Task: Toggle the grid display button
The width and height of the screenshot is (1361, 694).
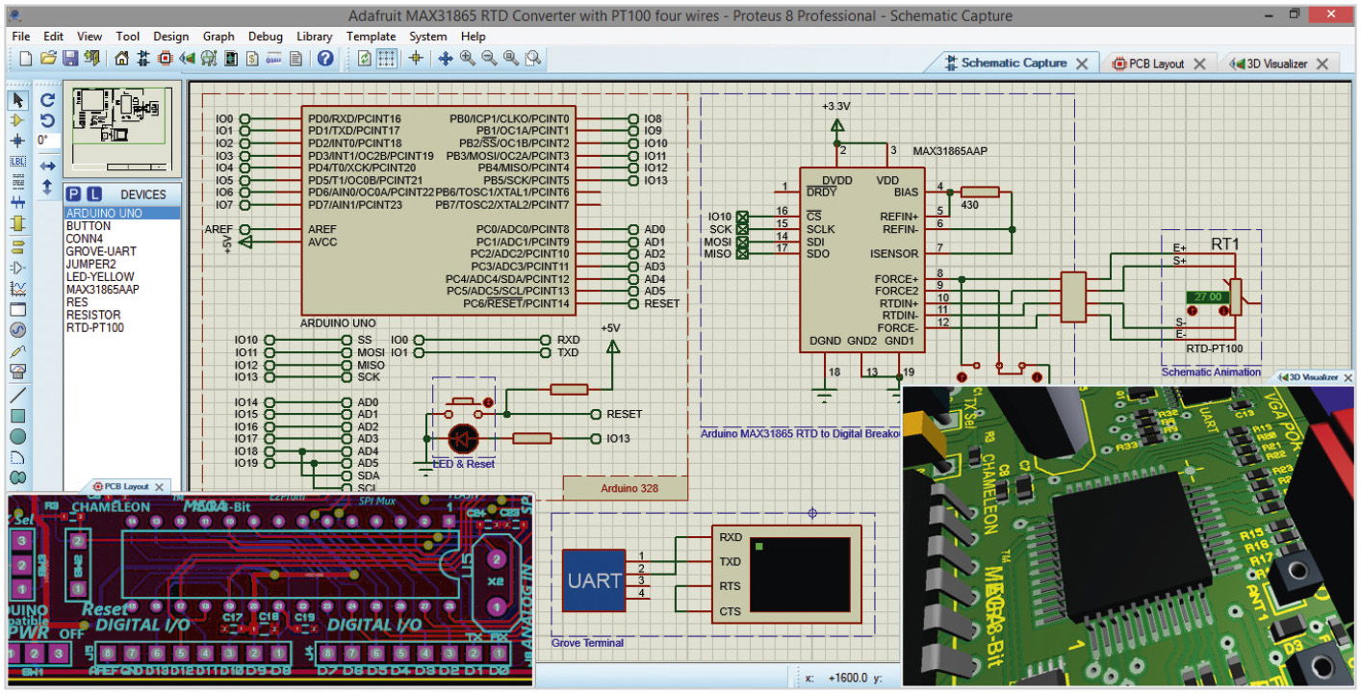Action: pos(387,58)
